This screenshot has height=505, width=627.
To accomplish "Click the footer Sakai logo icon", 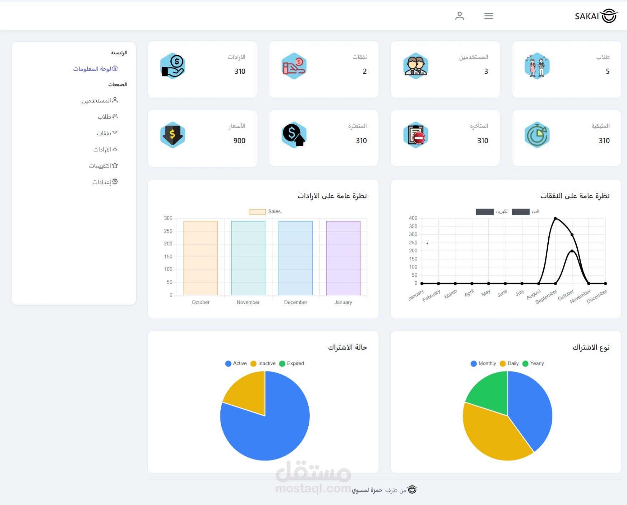I will (412, 490).
